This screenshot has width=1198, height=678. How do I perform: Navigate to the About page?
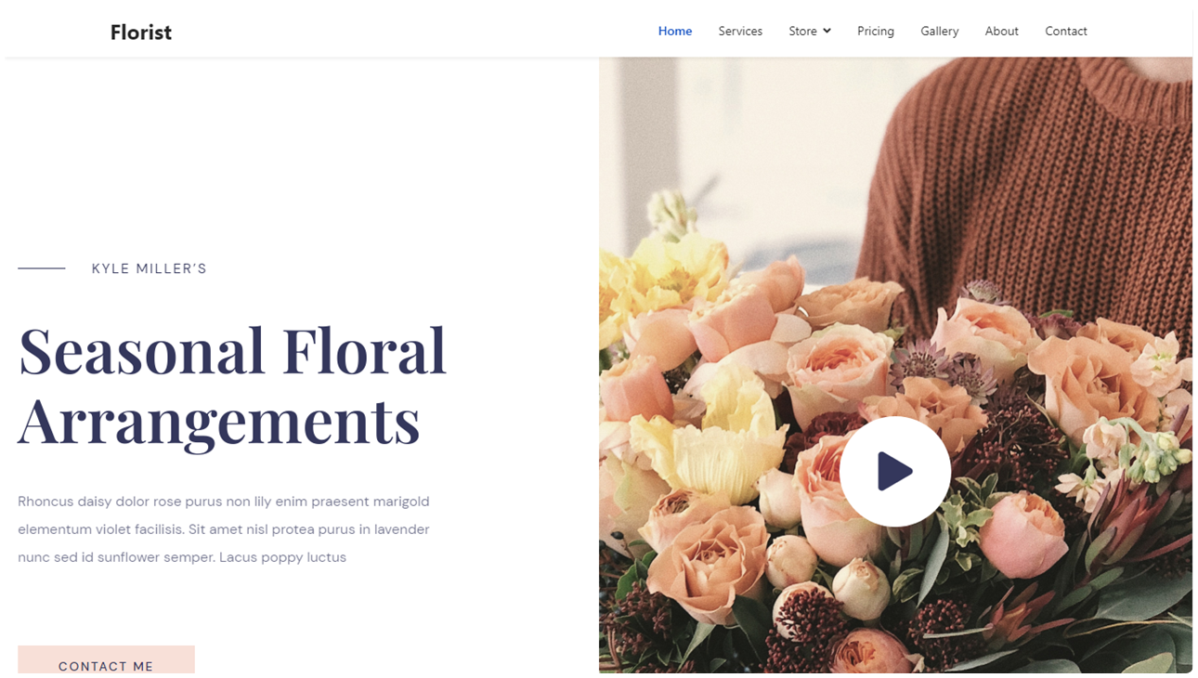click(x=1002, y=31)
